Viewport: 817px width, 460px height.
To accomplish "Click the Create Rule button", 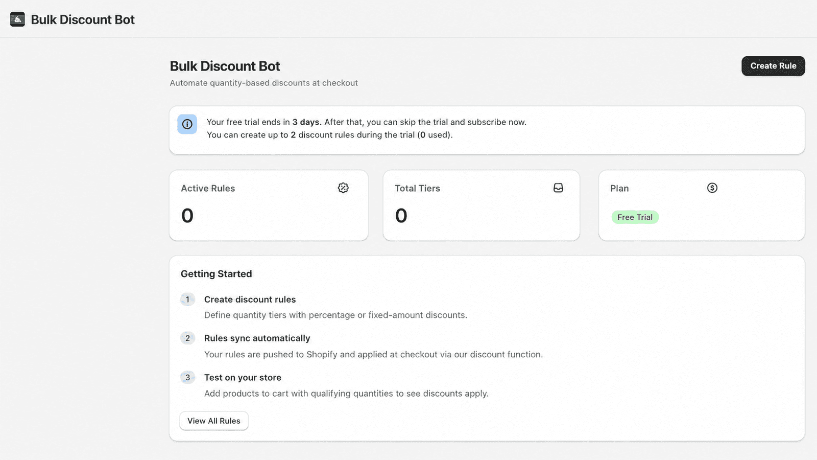I will (773, 66).
